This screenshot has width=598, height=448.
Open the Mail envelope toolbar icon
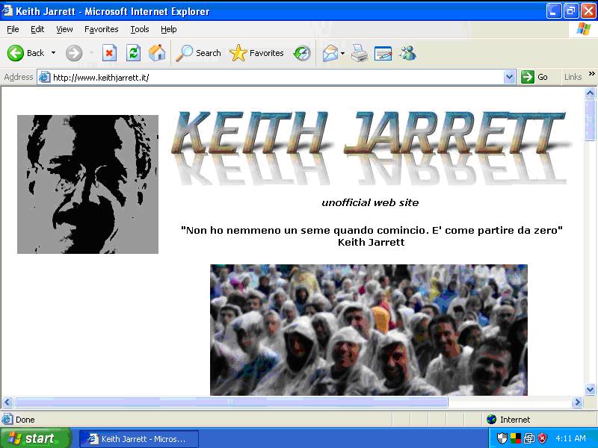330,53
